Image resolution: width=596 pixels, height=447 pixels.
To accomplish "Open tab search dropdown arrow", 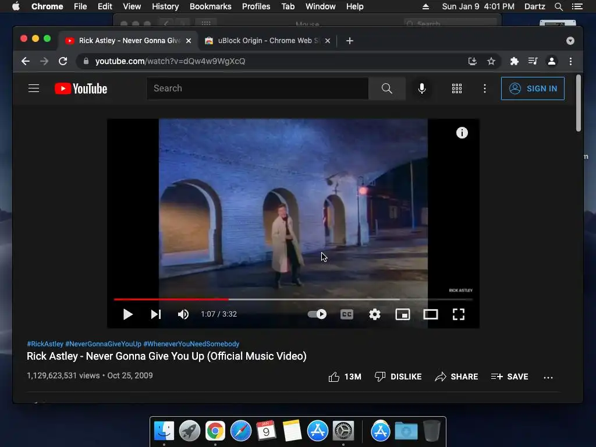I will pyautogui.click(x=570, y=41).
